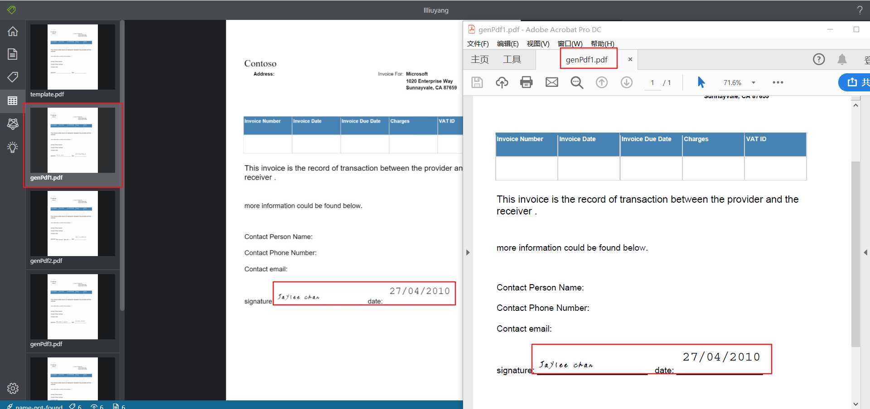Open the Home icon in left sidebar
Viewport: 870px width, 409px height.
13,31
